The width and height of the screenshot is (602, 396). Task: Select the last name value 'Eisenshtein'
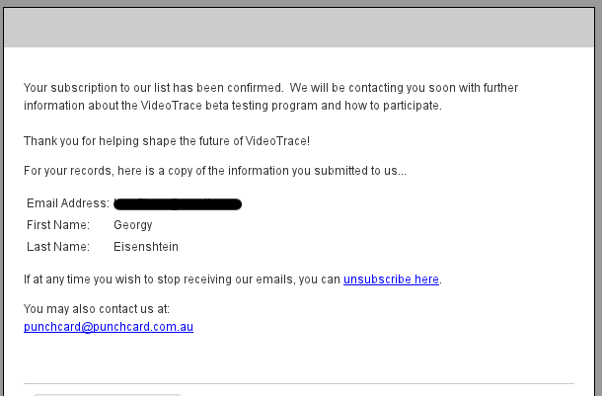146,247
